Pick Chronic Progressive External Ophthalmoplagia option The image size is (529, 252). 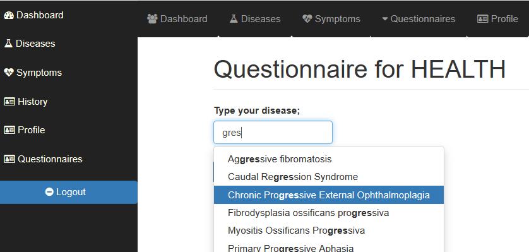point(329,195)
